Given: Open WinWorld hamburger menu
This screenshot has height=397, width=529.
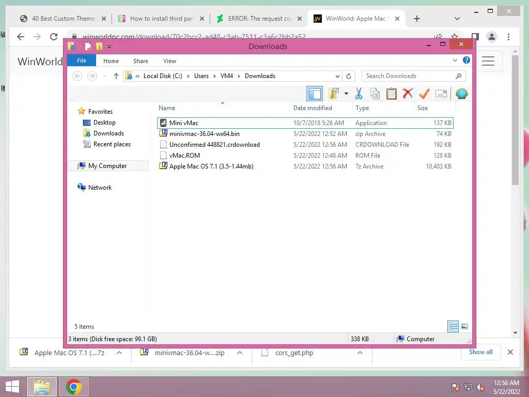Looking at the screenshot, I should [x=488, y=61].
